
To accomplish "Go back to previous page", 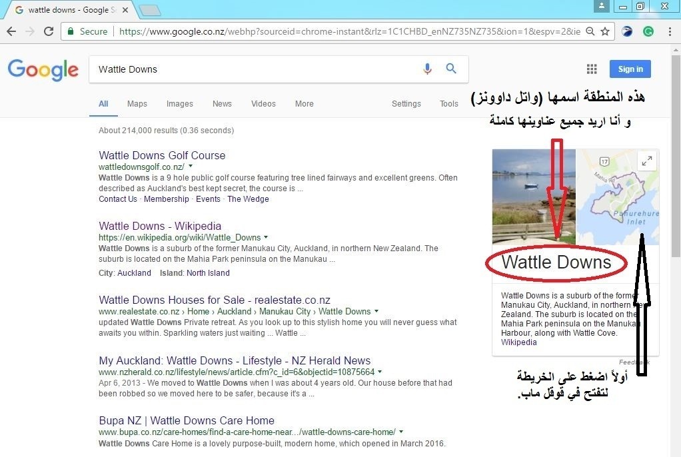I will pyautogui.click(x=11, y=31).
